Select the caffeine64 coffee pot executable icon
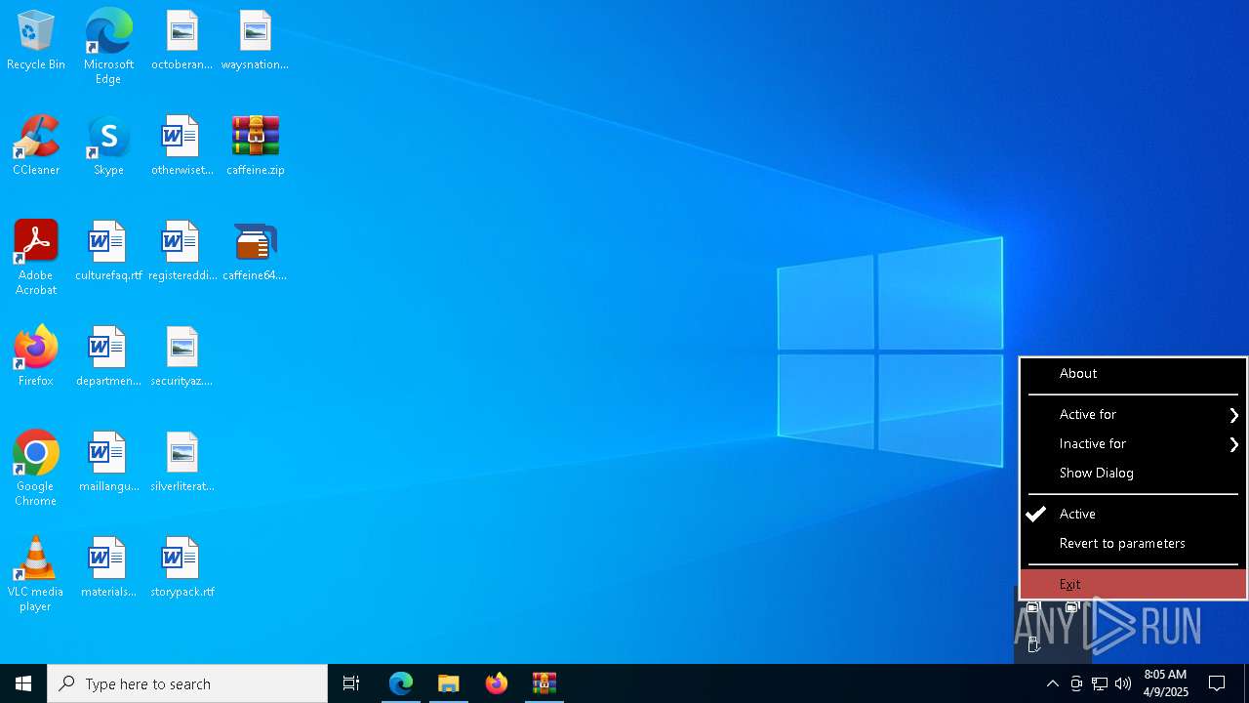 [255, 252]
